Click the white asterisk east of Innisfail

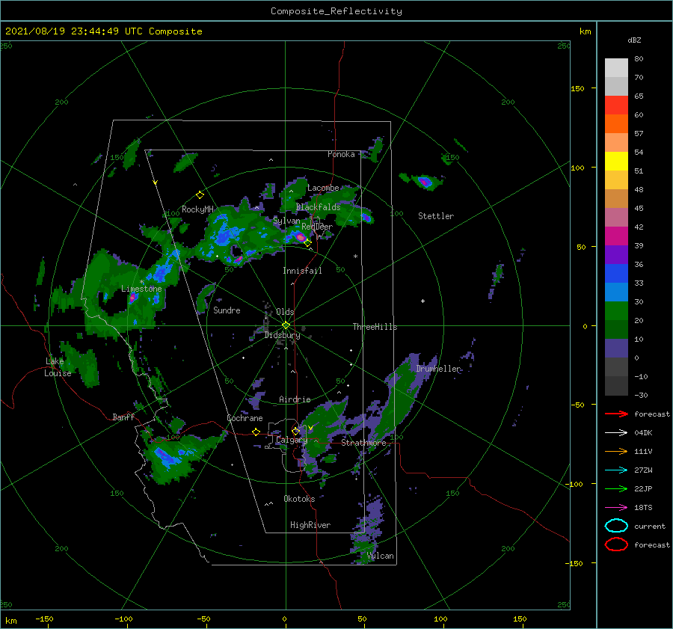[355, 257]
